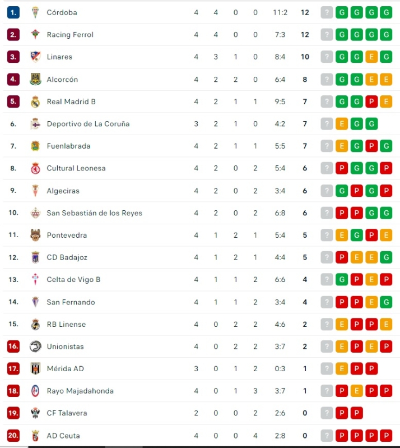Click CD Badajoz's green G result badge

point(385,257)
